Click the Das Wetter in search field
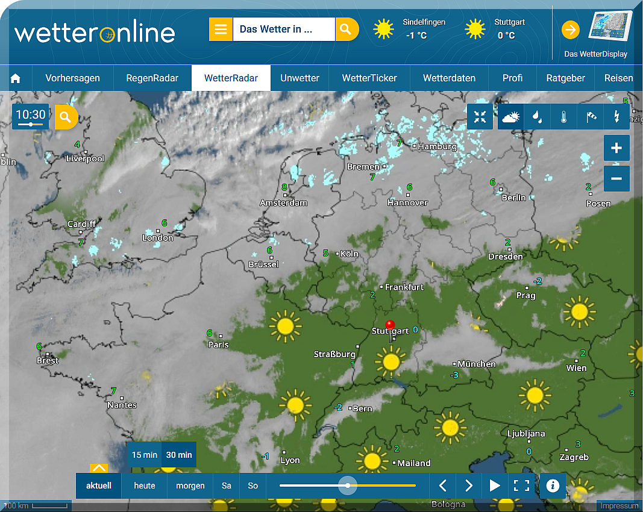This screenshot has width=643, height=512. click(283, 29)
